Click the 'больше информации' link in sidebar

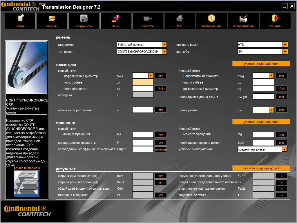click(x=27, y=168)
